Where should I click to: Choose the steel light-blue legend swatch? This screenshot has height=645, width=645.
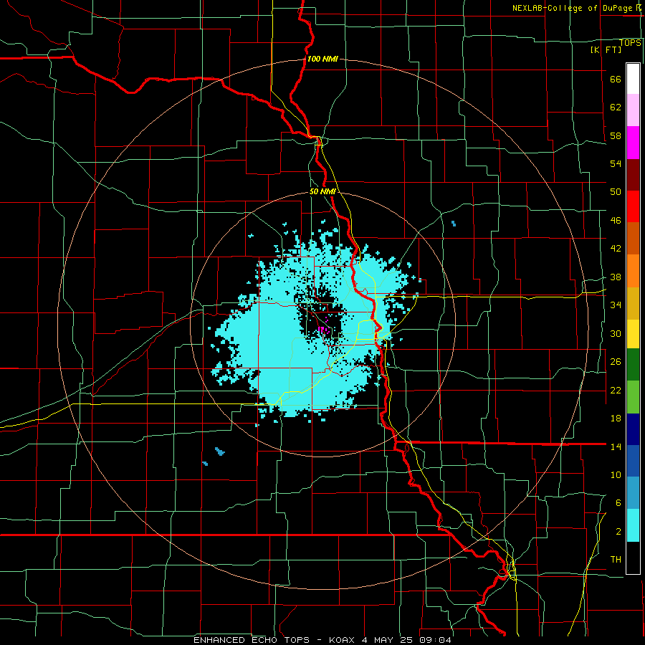[x=633, y=493]
